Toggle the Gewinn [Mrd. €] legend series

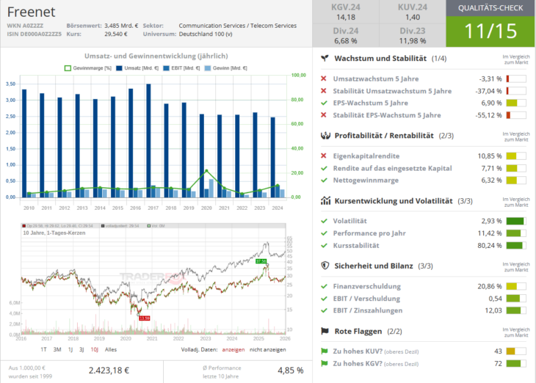click(x=224, y=68)
